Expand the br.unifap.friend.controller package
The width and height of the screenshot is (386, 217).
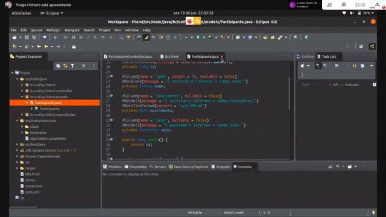[22, 91]
